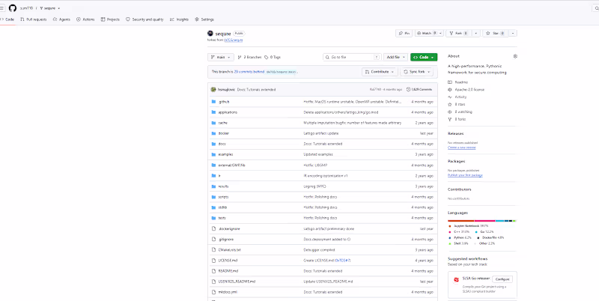This screenshot has width=599, height=301.
Task: Click the red Jupyter Notebook language dot
Action: click(450, 226)
